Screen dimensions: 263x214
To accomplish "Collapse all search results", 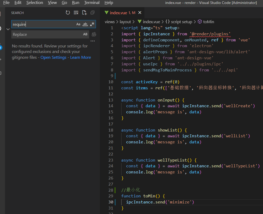I will tap(92, 12).
